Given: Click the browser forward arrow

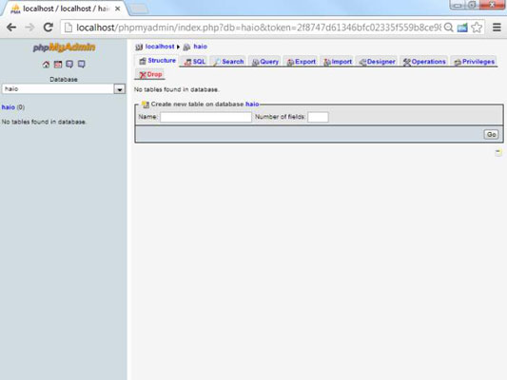Looking at the screenshot, I should pyautogui.click(x=29, y=28).
